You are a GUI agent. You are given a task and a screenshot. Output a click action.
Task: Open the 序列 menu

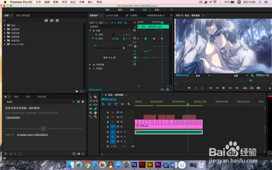[x=64, y=2]
